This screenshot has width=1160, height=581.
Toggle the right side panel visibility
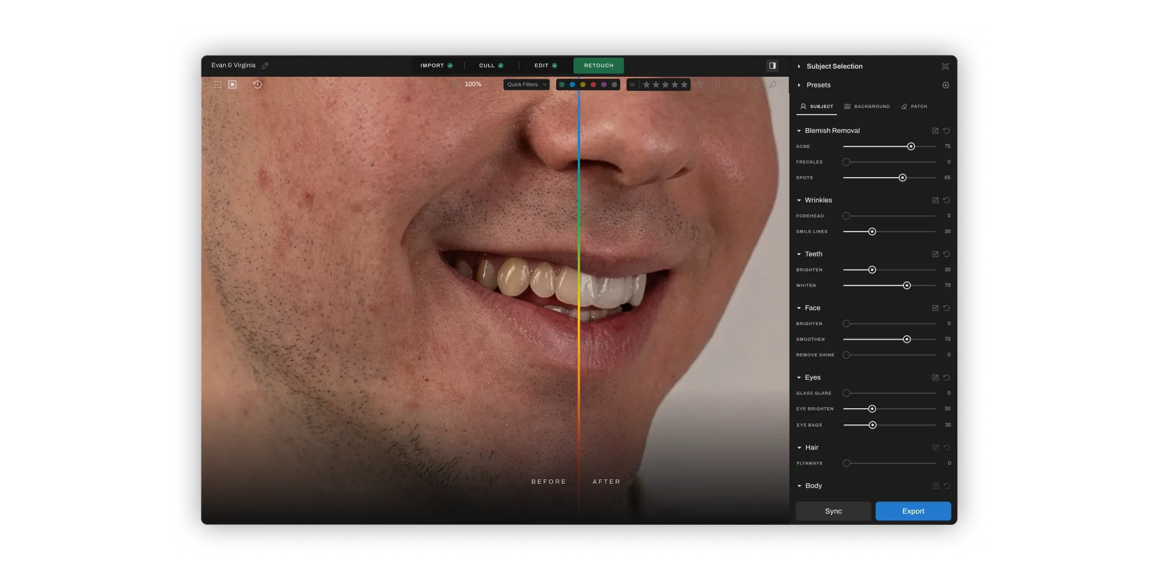click(772, 66)
